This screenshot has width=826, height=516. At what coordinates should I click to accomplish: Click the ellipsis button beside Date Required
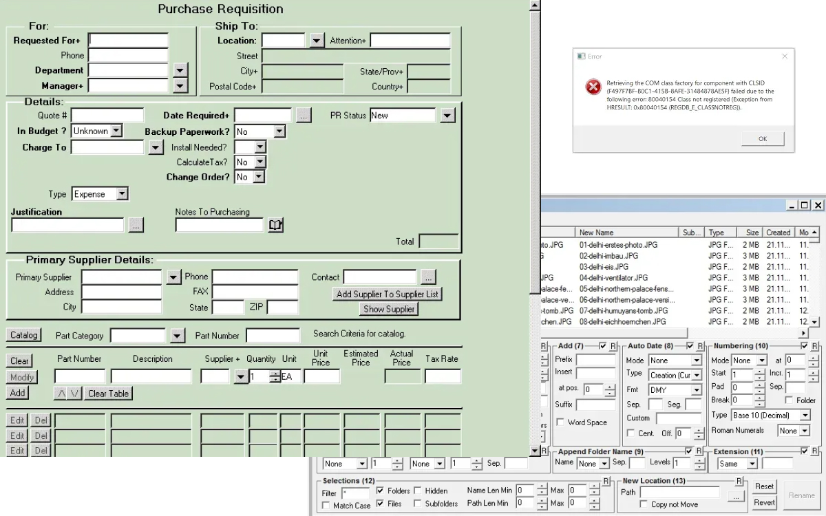[304, 116]
